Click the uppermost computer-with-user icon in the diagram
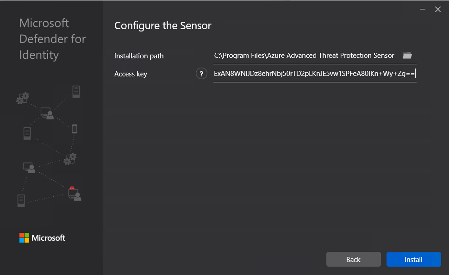Viewport: 449px width, 275px height. pyautogui.click(x=46, y=112)
